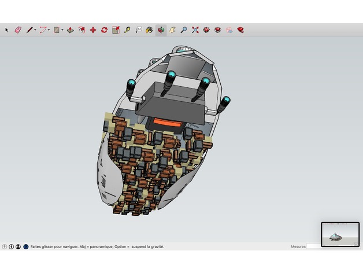Select the Offset tool

82,30
